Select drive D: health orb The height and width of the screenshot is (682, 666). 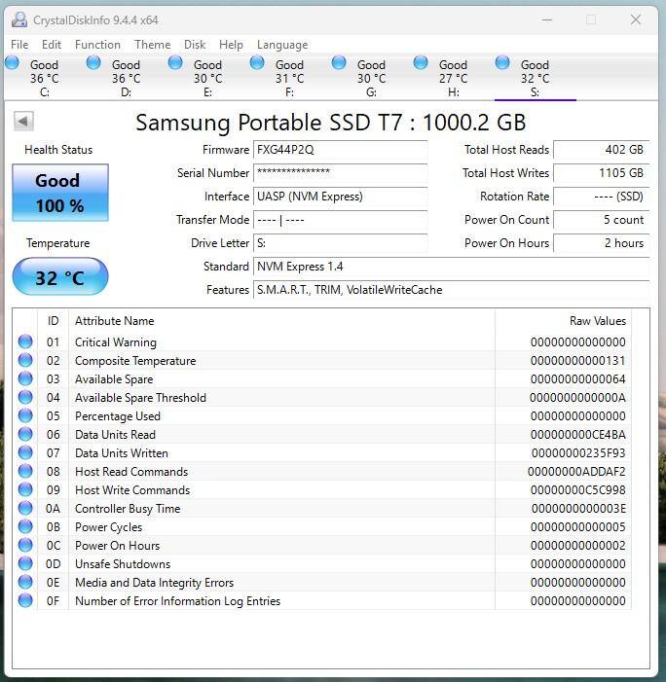point(93,63)
